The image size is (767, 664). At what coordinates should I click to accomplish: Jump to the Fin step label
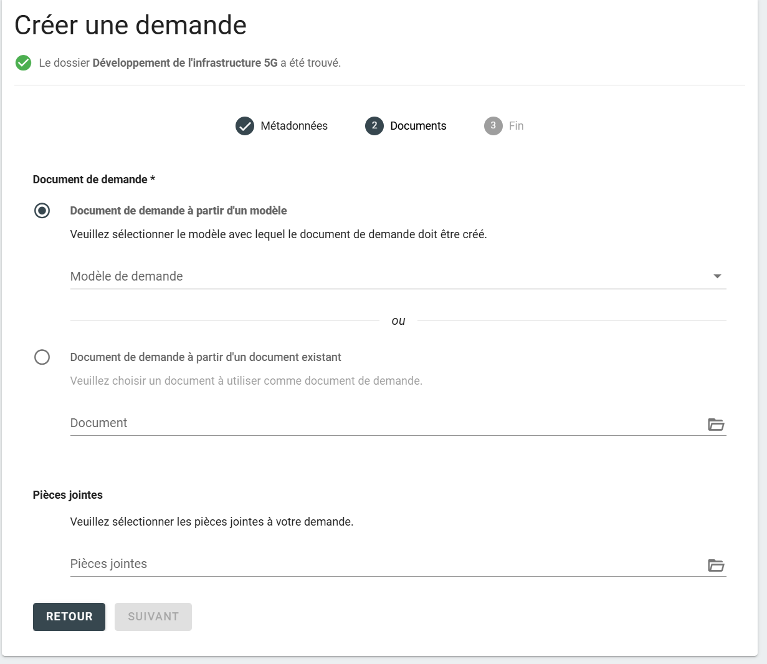point(516,126)
